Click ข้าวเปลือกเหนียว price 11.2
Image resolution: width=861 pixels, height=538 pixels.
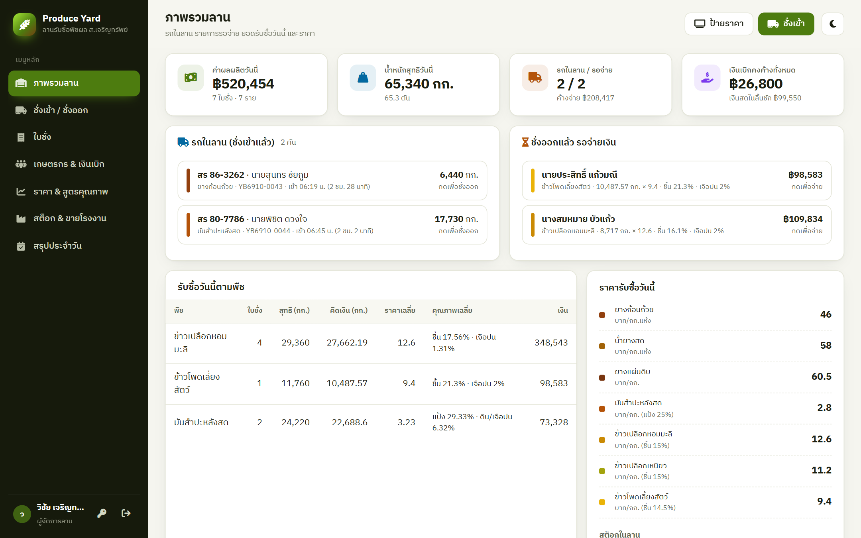[821, 470]
